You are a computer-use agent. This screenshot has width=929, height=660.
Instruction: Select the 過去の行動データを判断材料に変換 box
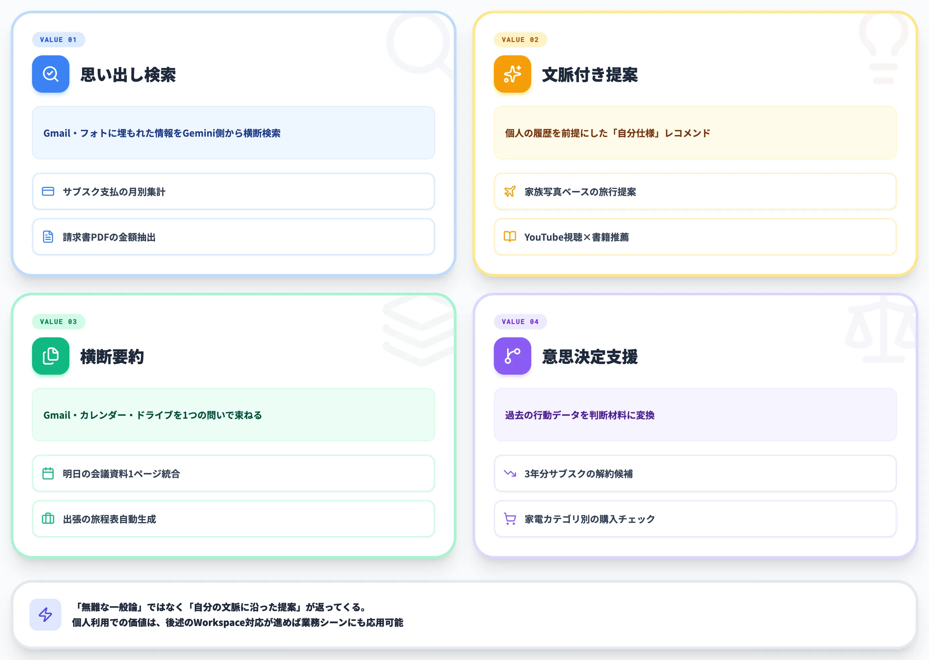pos(695,415)
